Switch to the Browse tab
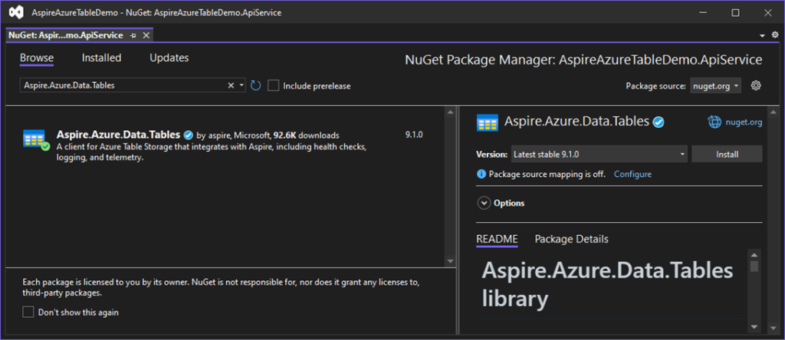The image size is (785, 340). click(37, 58)
